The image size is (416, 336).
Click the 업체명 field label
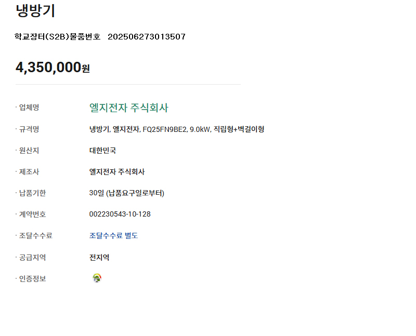pyautogui.click(x=29, y=107)
